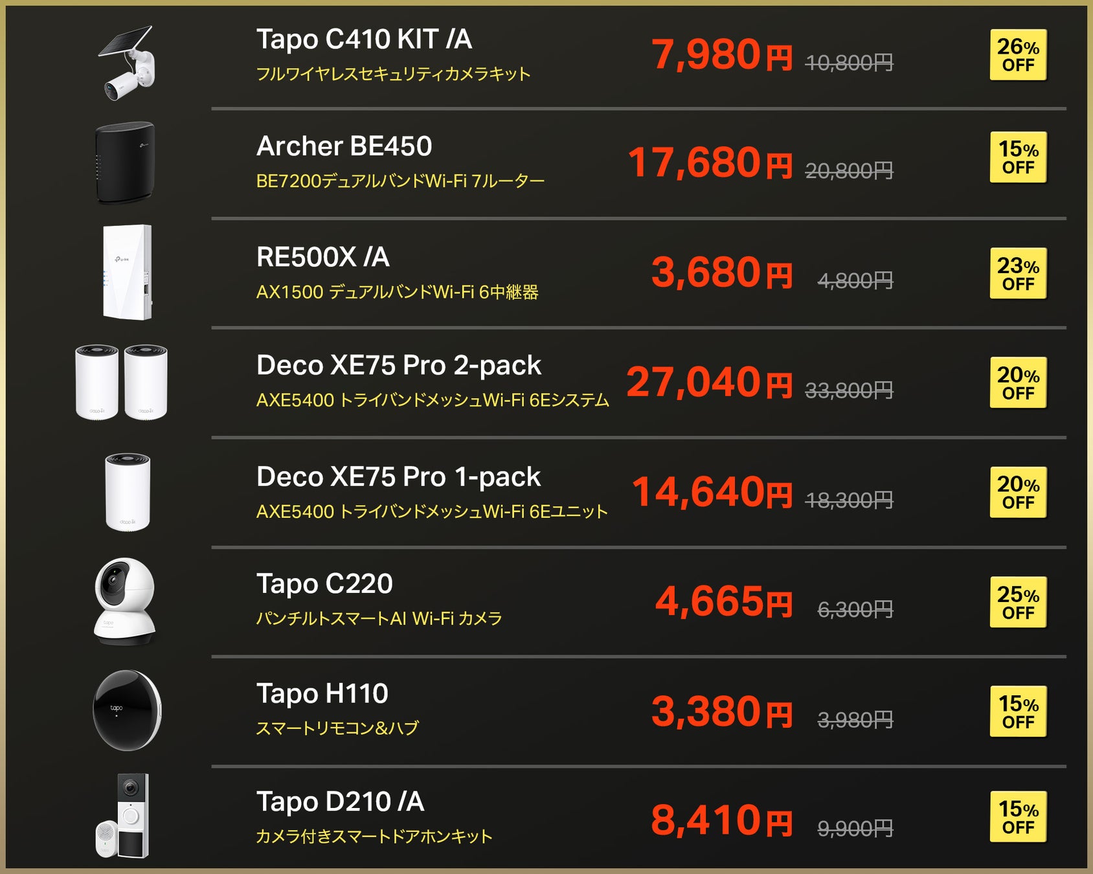Viewport: 1093px width, 874px height.
Task: Click the Archer BE450 router image
Action: pos(125,162)
